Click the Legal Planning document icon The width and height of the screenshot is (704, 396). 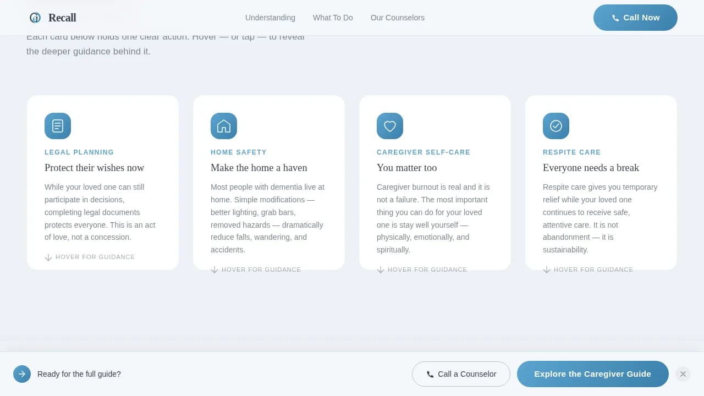click(x=58, y=126)
